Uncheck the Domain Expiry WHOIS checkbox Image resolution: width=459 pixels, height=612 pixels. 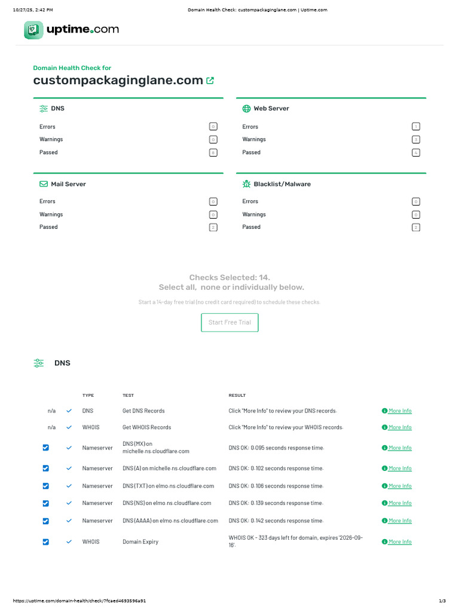[45, 541]
